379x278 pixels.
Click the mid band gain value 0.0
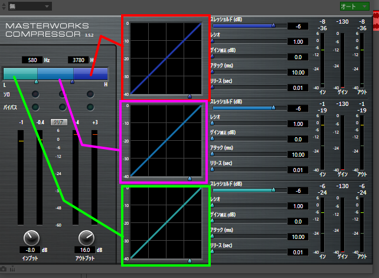(x=298, y=139)
